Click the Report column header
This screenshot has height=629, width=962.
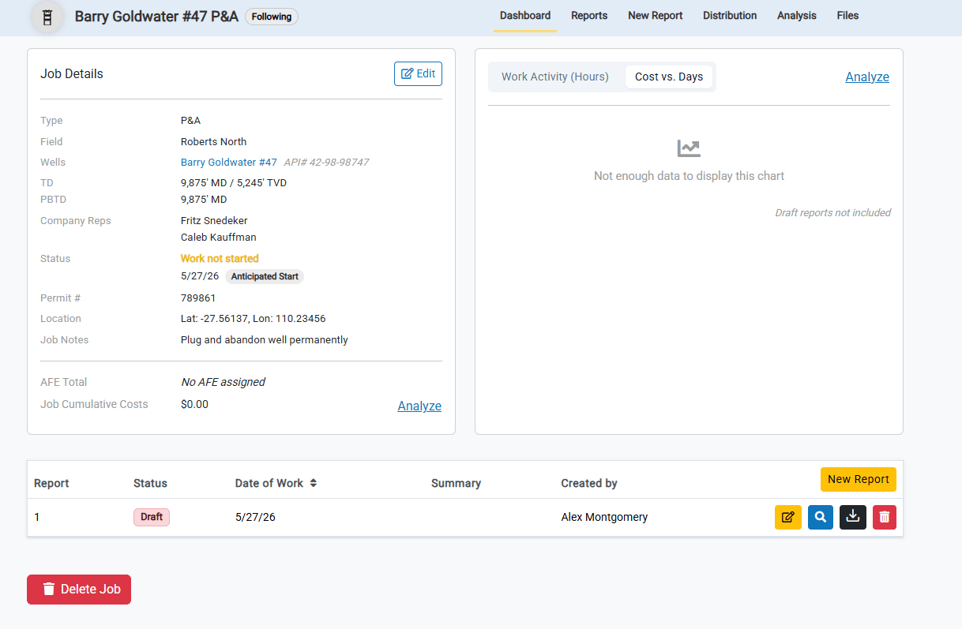point(51,483)
